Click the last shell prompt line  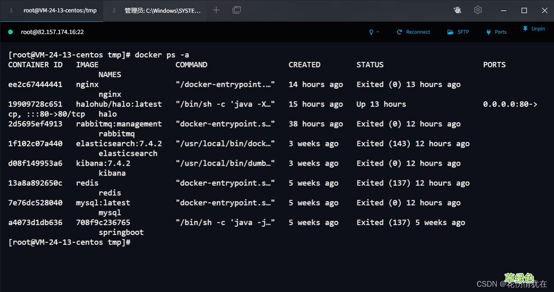(x=69, y=242)
